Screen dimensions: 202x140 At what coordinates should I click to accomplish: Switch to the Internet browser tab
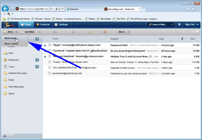point(85,9)
